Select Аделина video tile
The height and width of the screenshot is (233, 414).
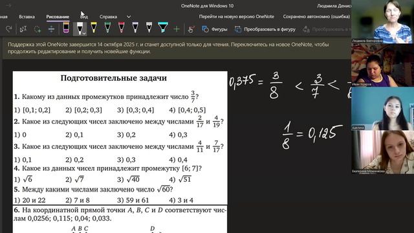click(382, 109)
